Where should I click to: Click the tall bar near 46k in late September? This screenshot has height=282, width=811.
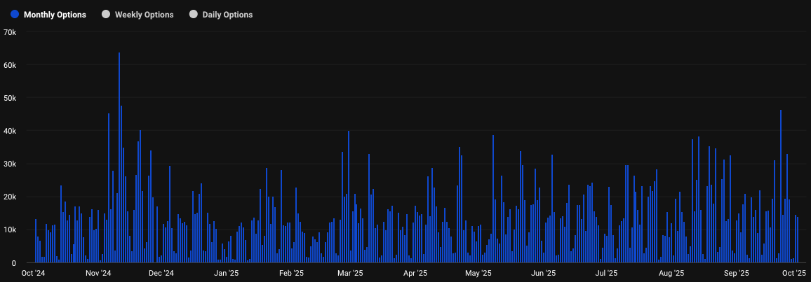click(x=781, y=187)
